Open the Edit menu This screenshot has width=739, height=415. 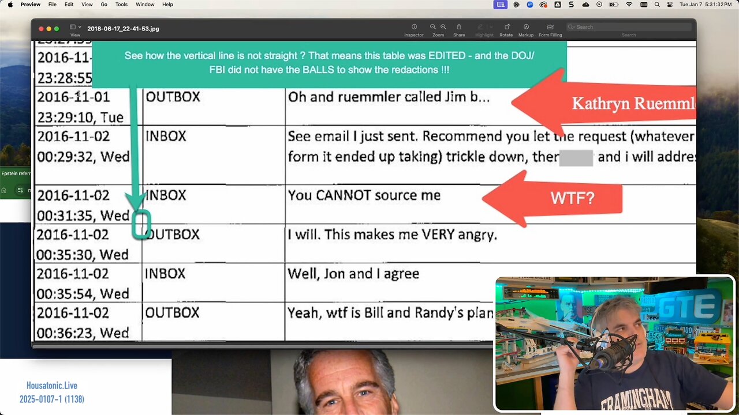click(x=69, y=5)
